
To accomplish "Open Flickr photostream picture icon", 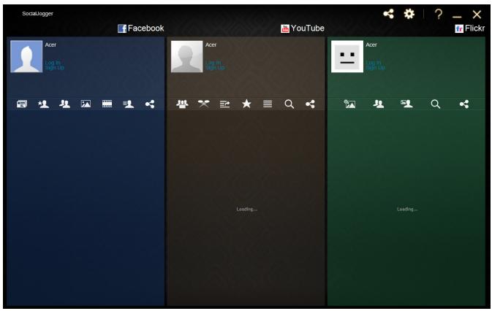I will (349, 104).
